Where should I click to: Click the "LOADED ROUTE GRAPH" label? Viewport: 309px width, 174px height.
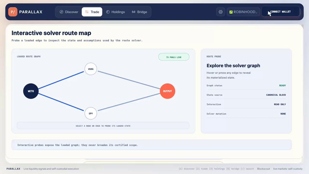(29, 56)
